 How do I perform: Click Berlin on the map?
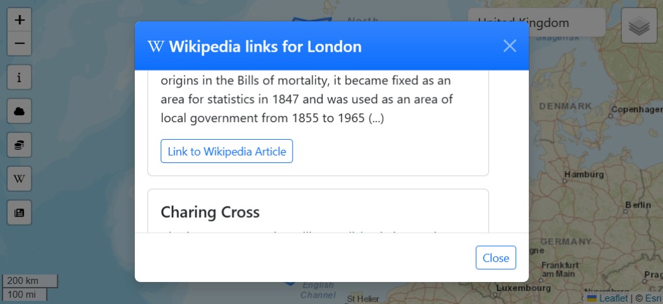637,205
